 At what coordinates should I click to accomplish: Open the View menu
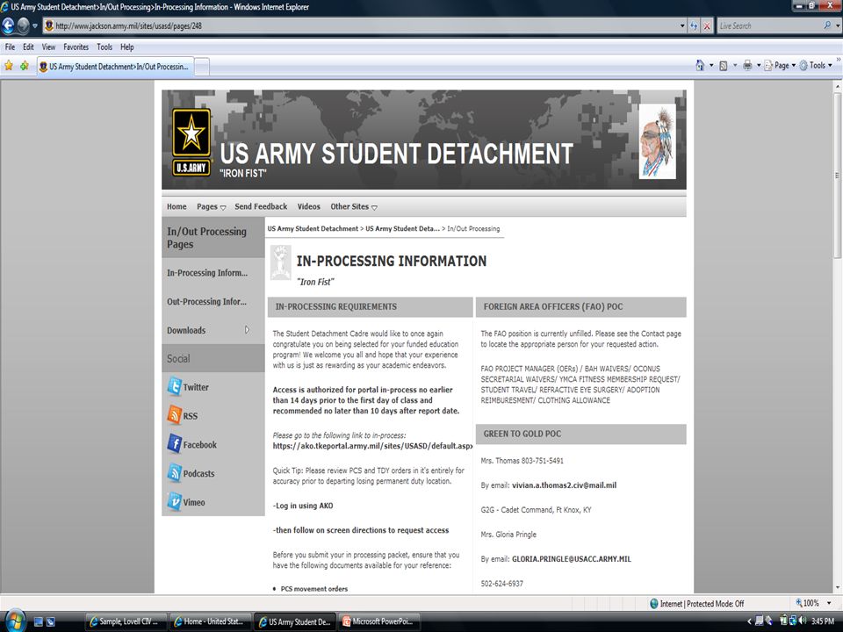point(48,47)
